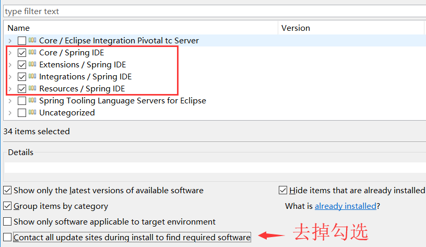426x247 pixels.
Task: Sort list by Name column header
Action: tap(19, 28)
